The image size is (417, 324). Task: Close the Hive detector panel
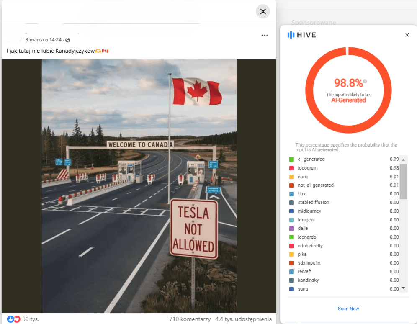[x=407, y=35]
